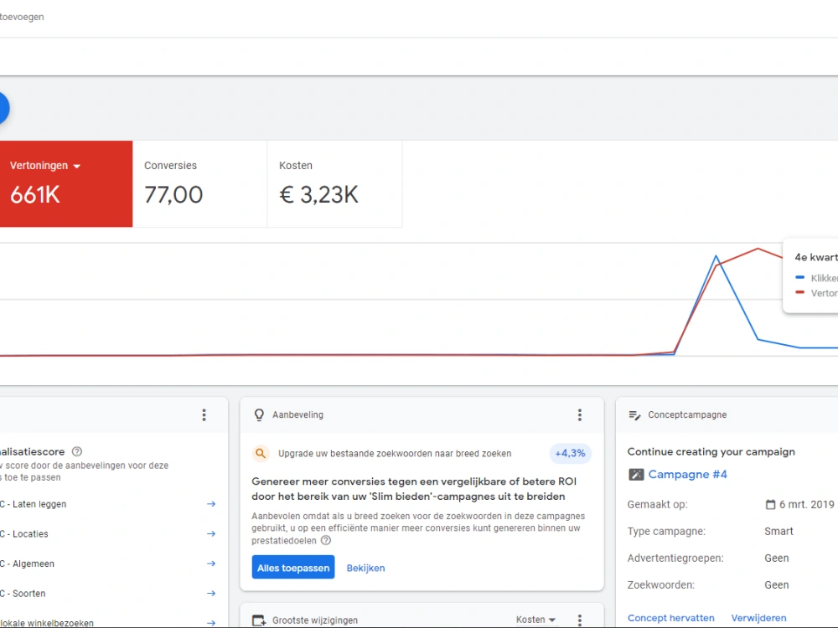Click the 'Geen' value beside Zoekwoorden
838x628 pixels.
click(776, 584)
